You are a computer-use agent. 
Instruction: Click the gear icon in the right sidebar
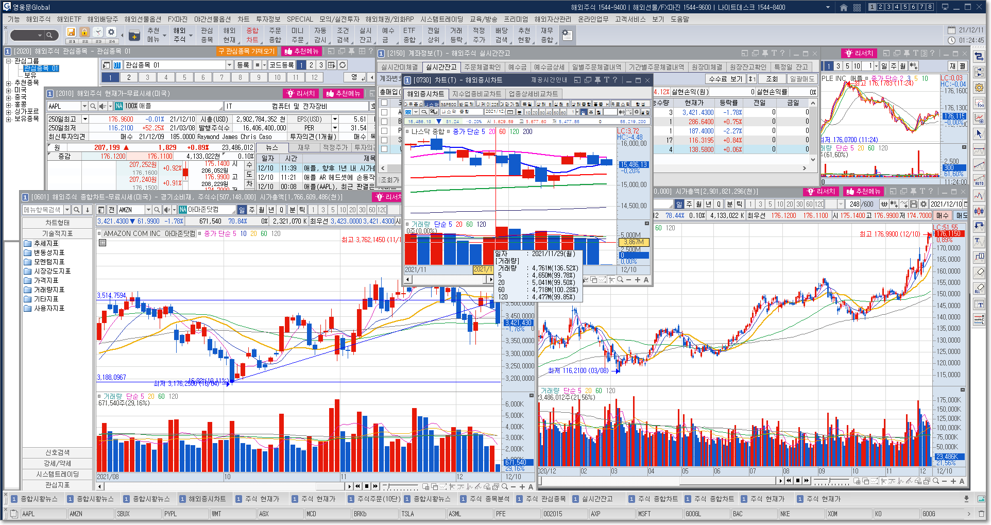[x=979, y=88]
